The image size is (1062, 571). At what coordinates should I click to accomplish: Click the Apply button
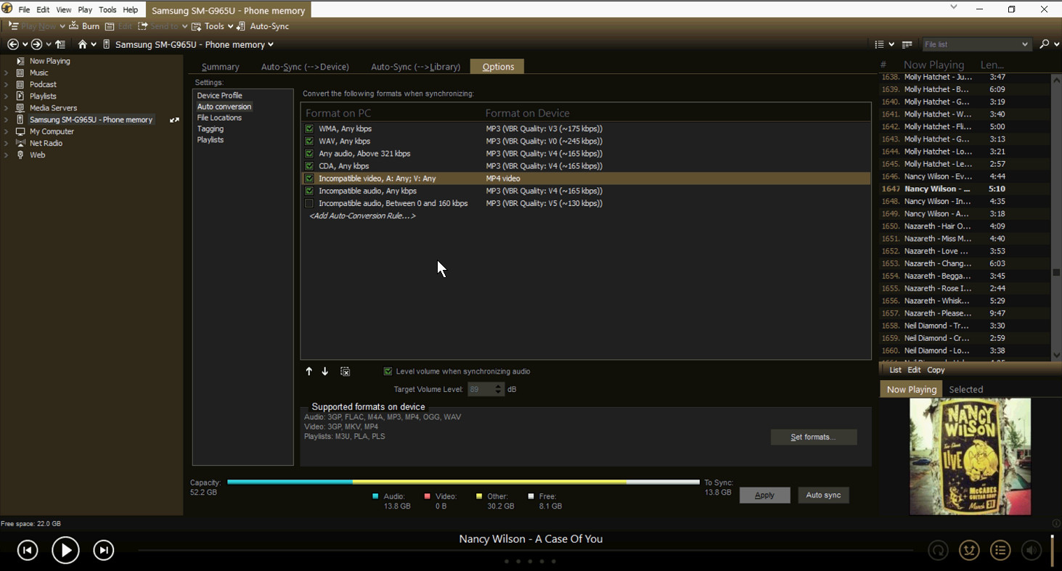[764, 495]
